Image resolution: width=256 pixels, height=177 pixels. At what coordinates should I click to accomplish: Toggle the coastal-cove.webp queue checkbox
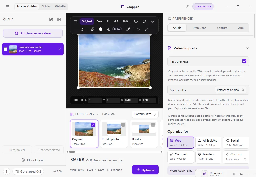point(5,49)
